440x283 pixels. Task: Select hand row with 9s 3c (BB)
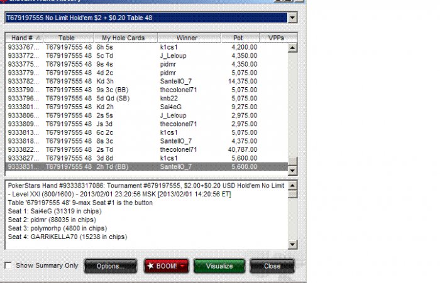click(146, 90)
